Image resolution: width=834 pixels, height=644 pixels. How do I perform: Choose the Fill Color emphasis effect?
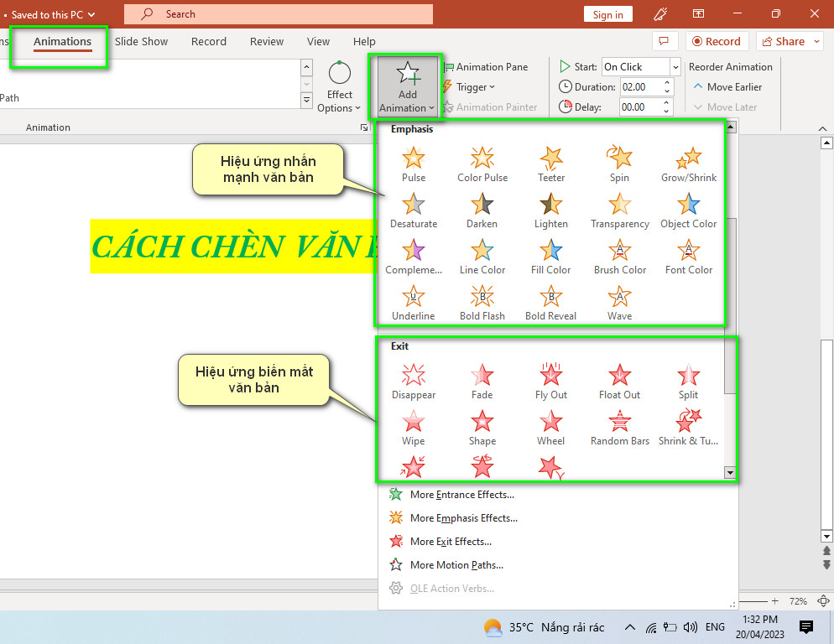[x=551, y=257]
